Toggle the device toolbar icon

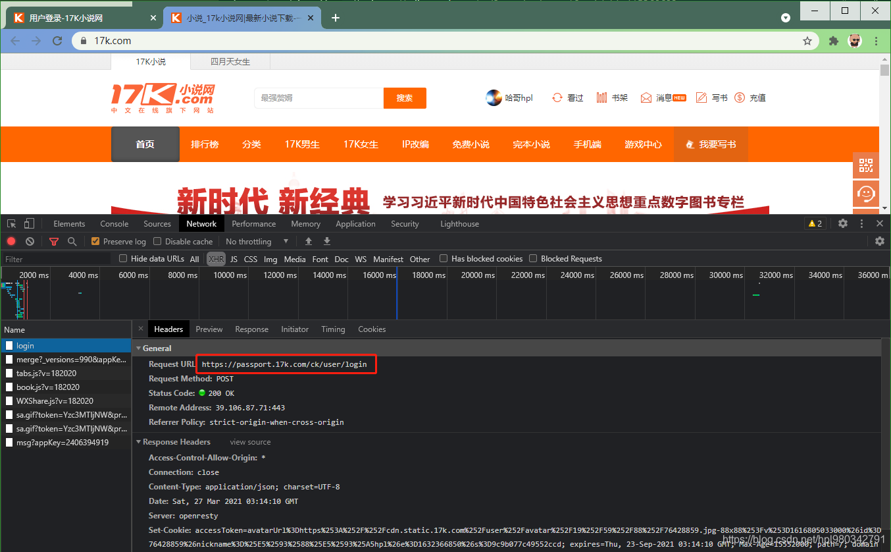(x=29, y=224)
